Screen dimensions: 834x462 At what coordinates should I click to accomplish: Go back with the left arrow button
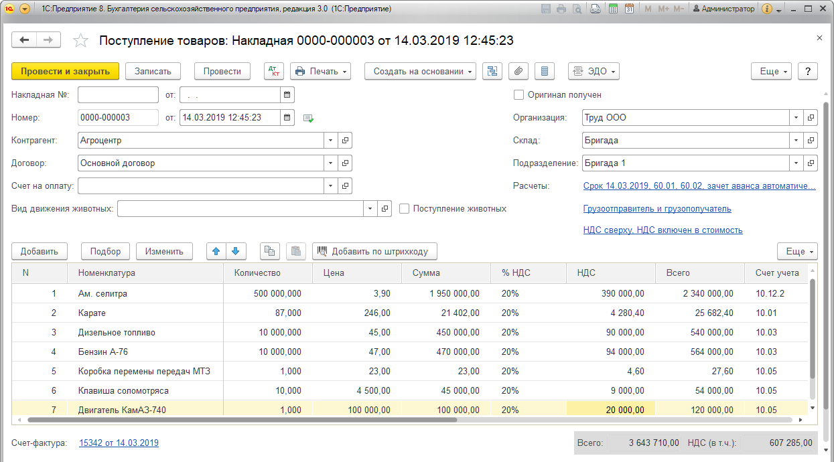point(25,40)
